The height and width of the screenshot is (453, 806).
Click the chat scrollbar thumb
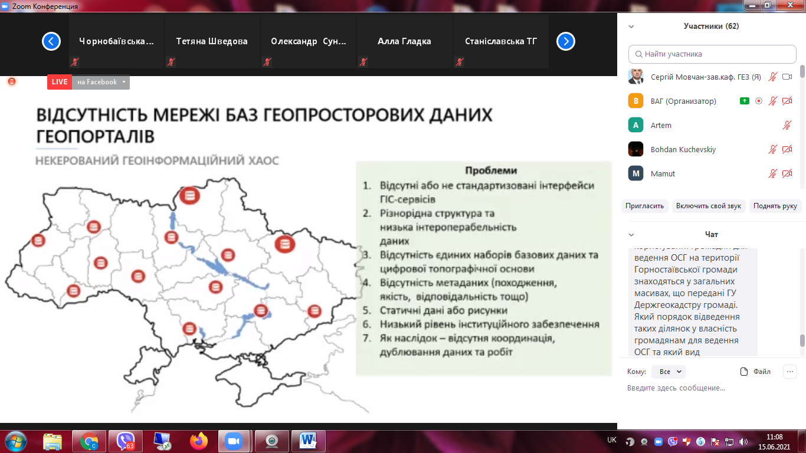(x=802, y=341)
